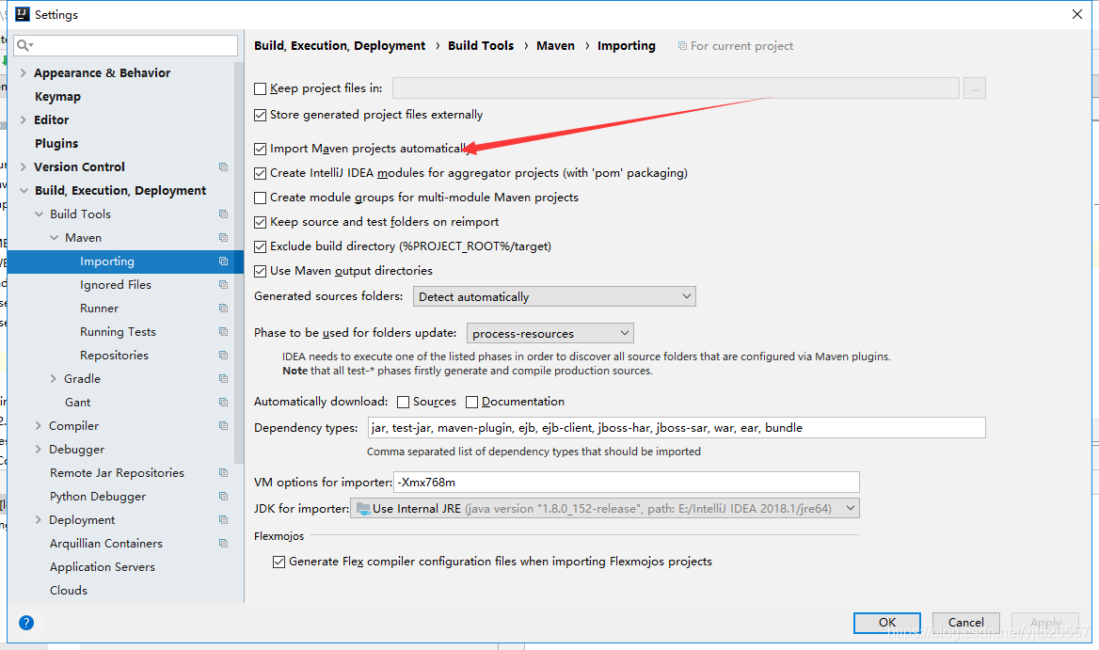Click into the settings search field
The height and width of the screenshot is (650, 1099).
point(126,45)
